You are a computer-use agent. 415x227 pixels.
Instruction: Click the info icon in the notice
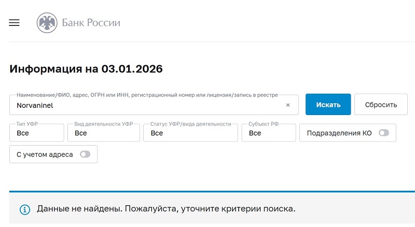24,209
